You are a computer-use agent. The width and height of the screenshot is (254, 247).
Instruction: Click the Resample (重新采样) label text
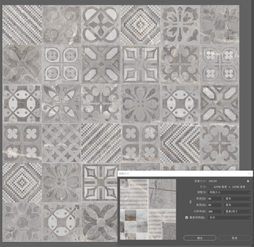point(198,217)
